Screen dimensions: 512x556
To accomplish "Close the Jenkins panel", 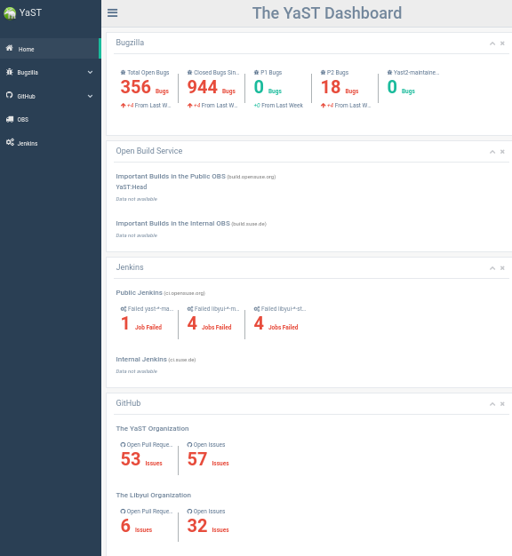I will point(502,268).
